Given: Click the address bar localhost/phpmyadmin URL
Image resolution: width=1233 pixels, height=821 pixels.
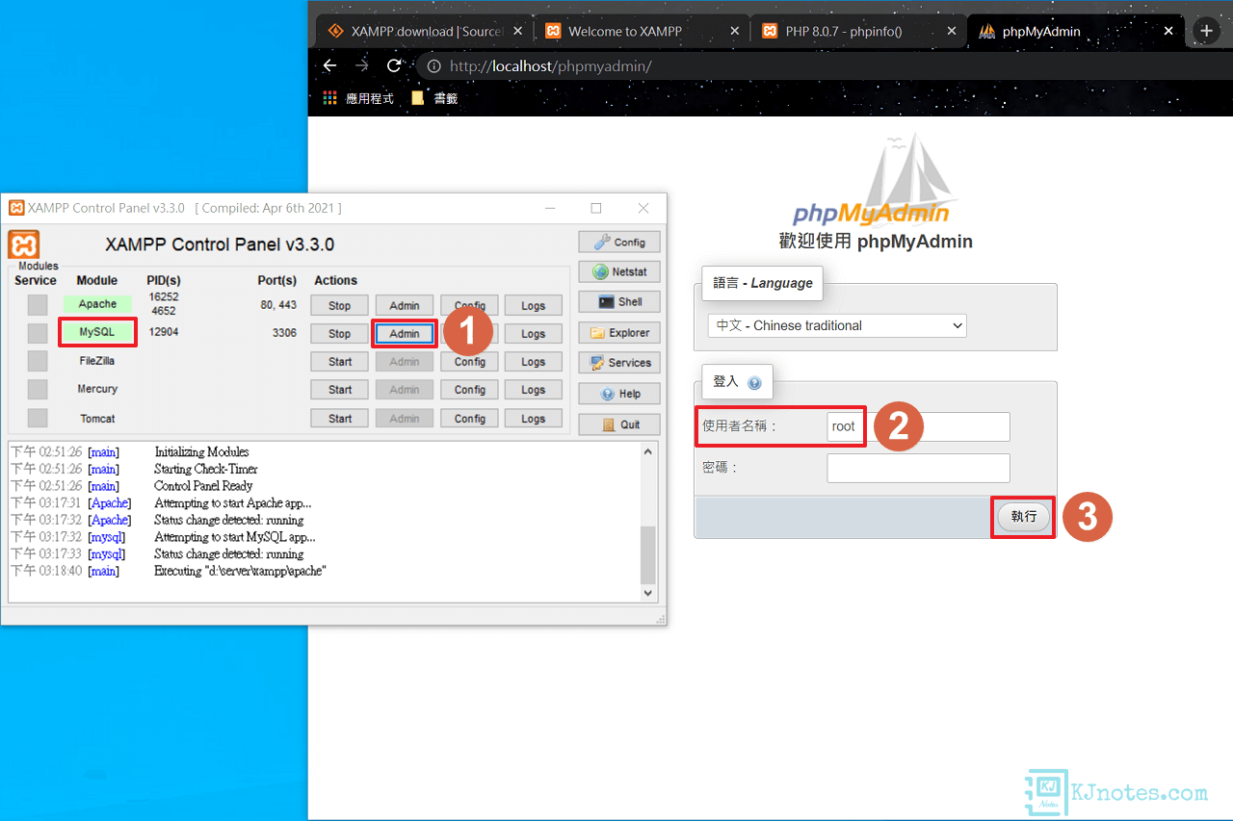Looking at the screenshot, I should click(551, 66).
